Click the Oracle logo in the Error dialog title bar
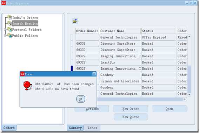 pos(22,74)
